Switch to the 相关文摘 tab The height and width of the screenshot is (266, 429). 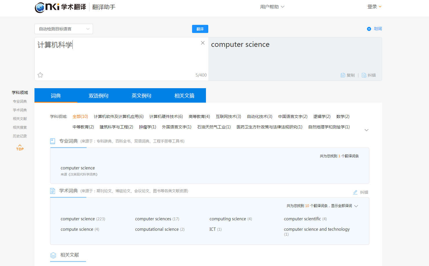pyautogui.click(x=184, y=95)
